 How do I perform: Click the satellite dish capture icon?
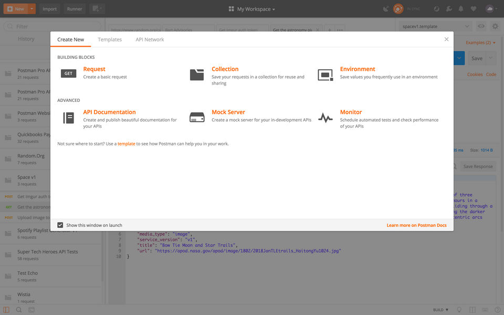tap(386, 9)
